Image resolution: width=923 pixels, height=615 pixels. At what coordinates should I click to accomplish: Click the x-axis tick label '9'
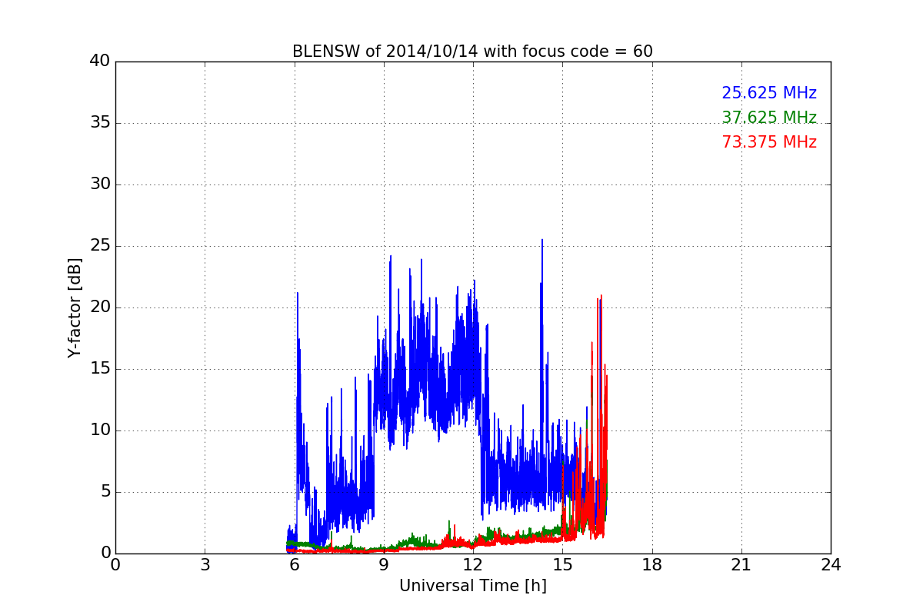click(384, 565)
